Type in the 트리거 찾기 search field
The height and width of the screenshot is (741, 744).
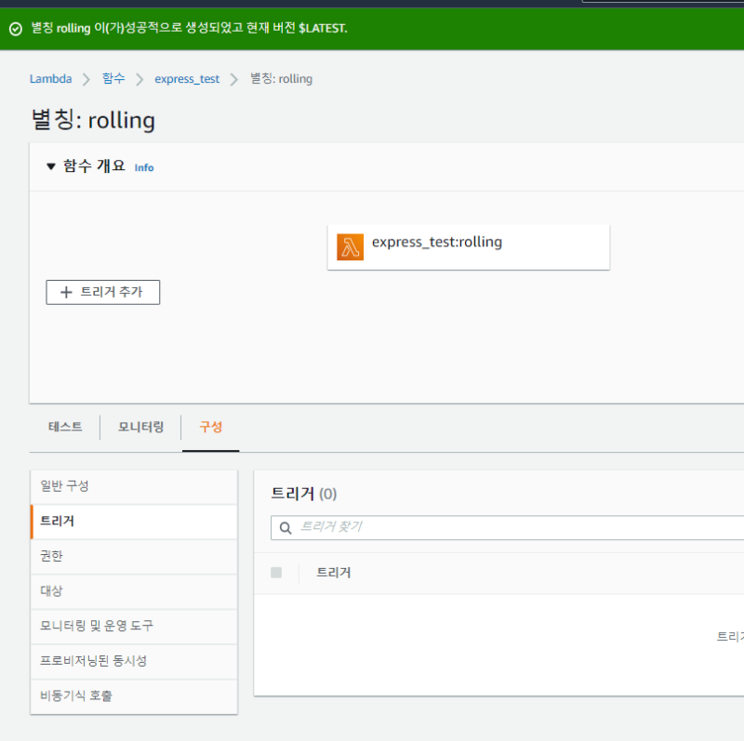pos(511,528)
